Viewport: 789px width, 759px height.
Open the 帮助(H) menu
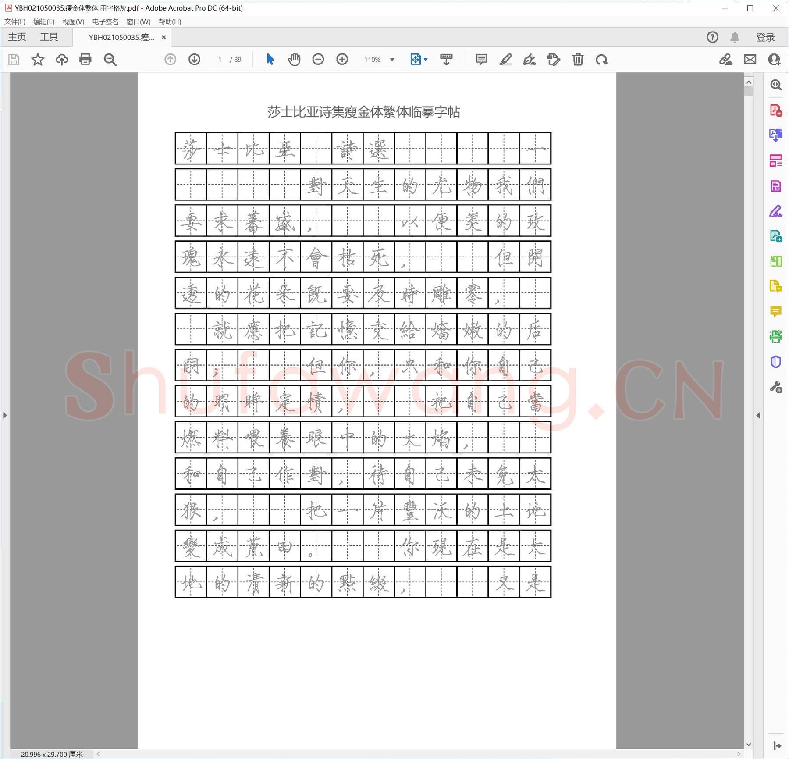(x=170, y=21)
